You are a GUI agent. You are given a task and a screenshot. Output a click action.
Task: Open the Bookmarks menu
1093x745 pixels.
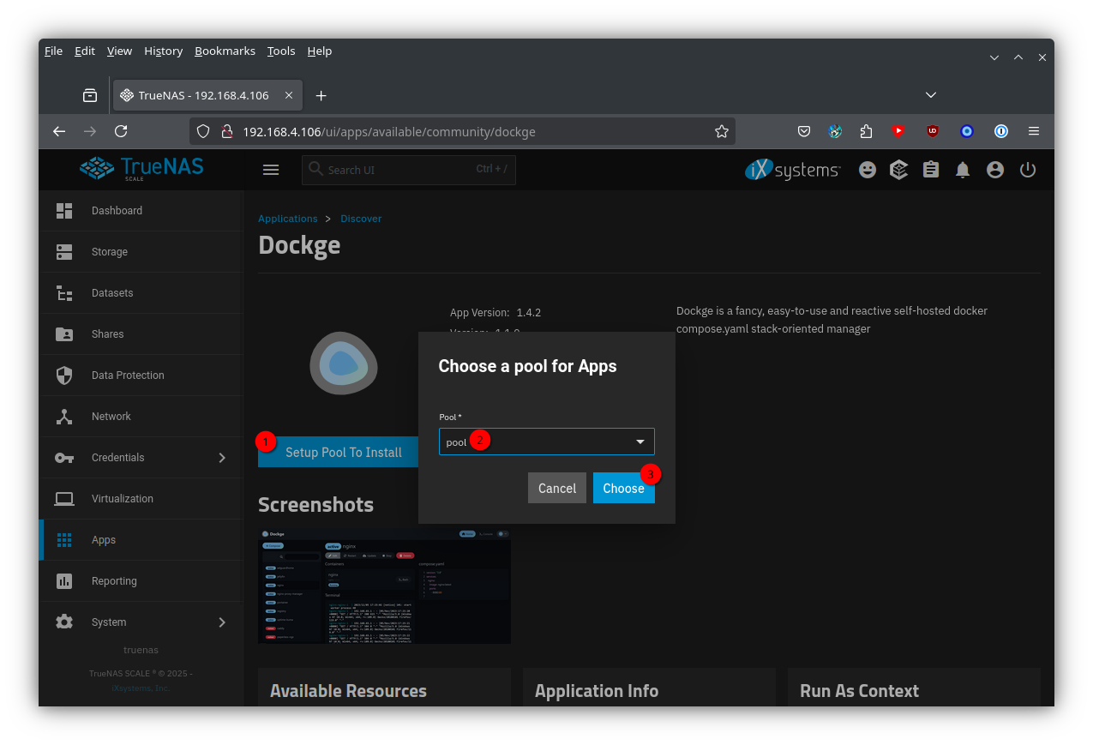(225, 51)
